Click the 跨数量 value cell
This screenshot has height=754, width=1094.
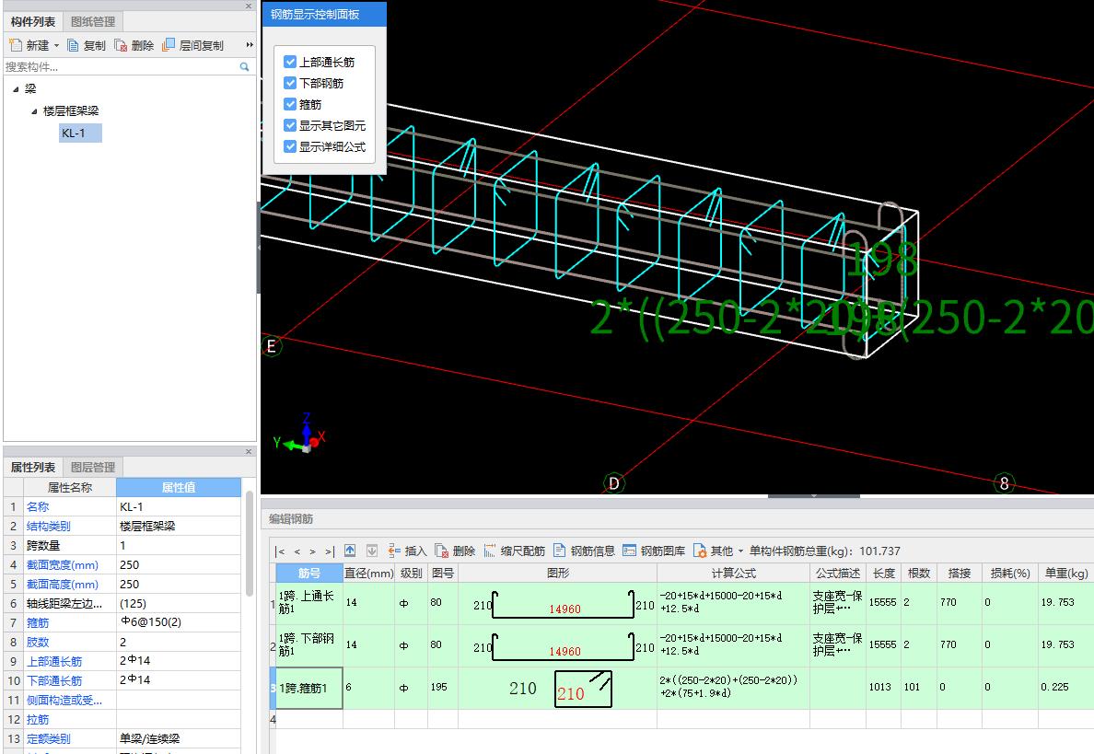(x=179, y=545)
